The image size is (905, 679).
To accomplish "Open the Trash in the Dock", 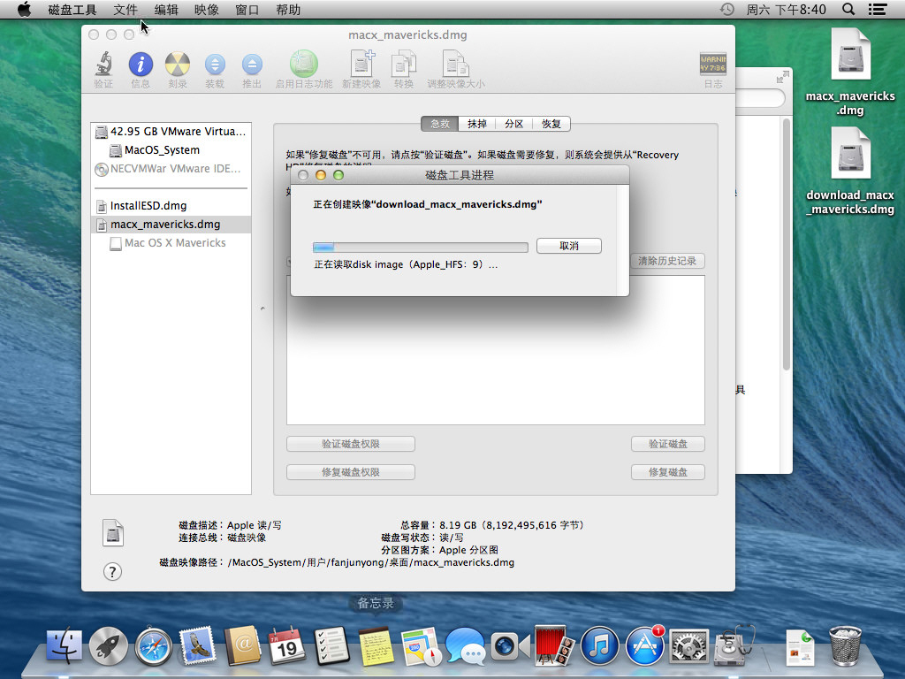I will [x=846, y=645].
